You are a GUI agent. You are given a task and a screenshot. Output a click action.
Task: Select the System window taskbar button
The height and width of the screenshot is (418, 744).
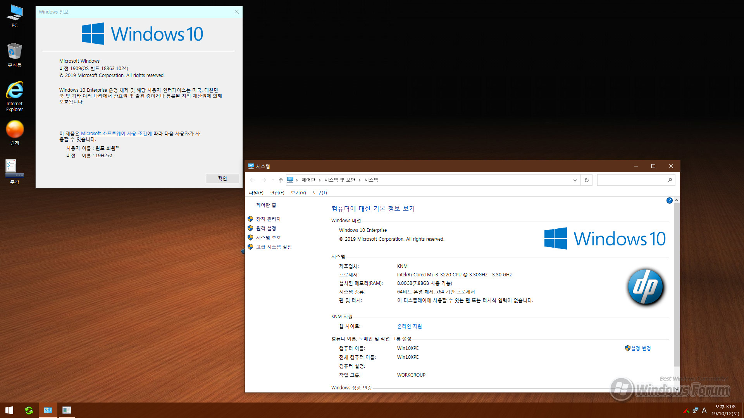[x=48, y=410]
